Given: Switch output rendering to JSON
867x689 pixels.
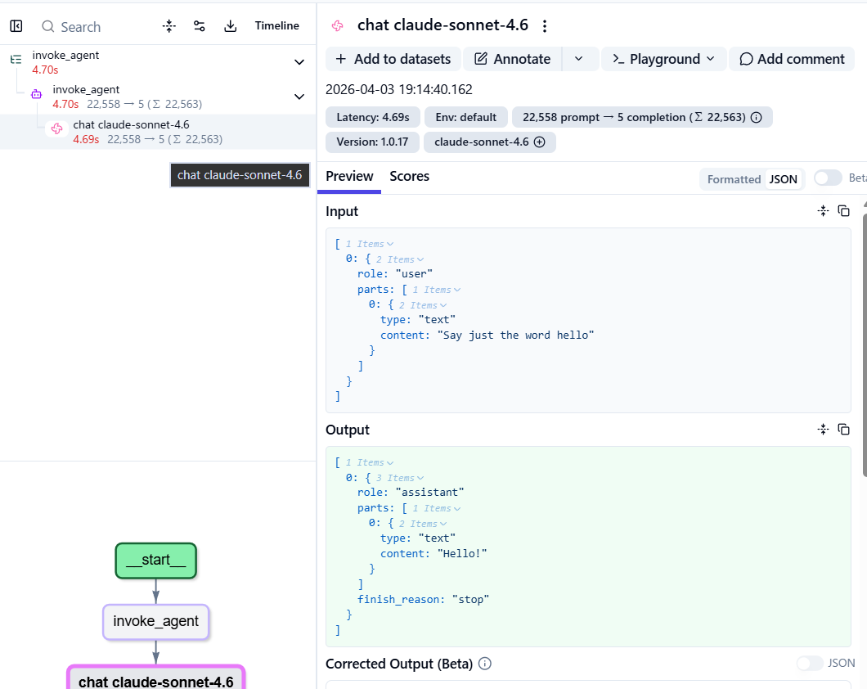Looking at the screenshot, I should click(x=783, y=178).
